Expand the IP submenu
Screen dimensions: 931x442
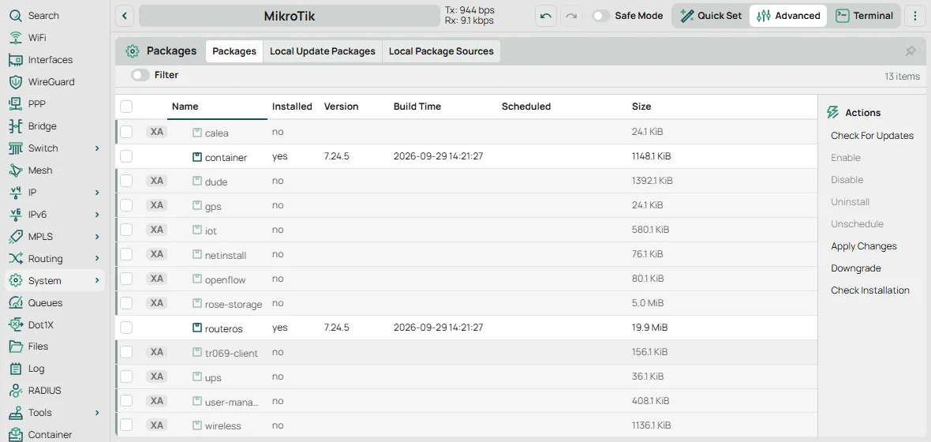coord(97,193)
